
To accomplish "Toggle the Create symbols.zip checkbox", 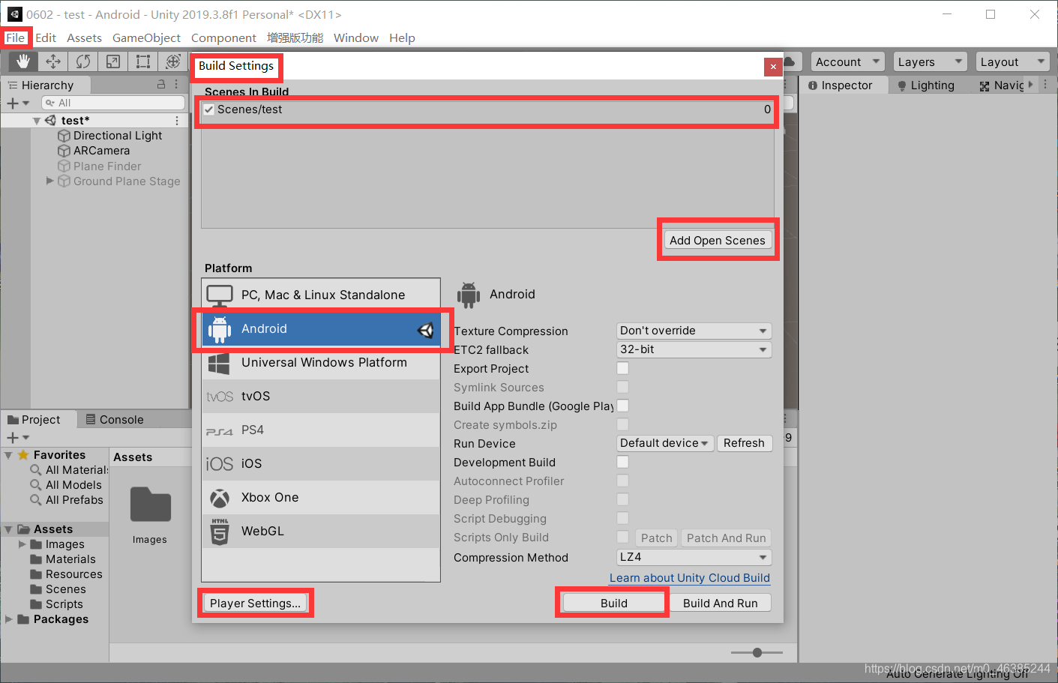I will tap(622, 424).
